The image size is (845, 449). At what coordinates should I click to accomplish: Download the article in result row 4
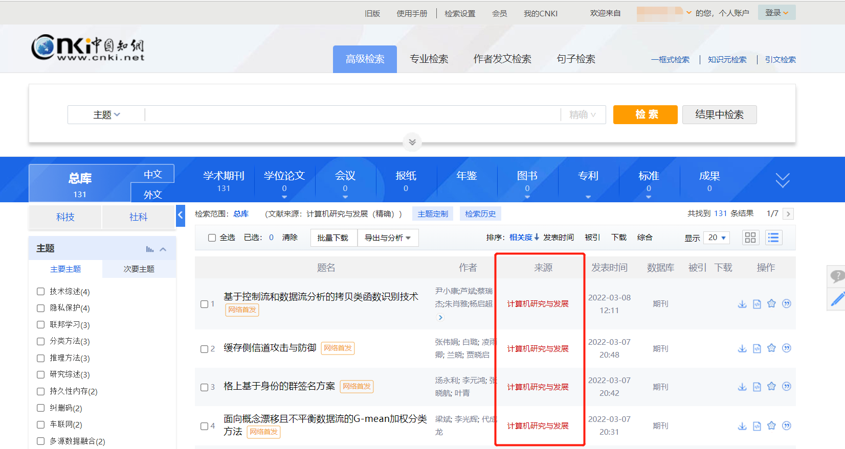[x=742, y=426]
